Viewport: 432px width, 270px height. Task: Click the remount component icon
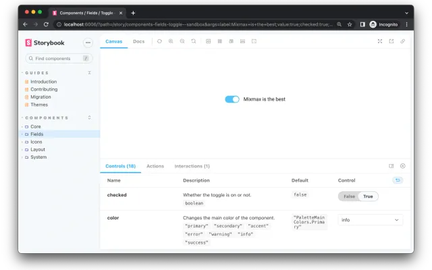[x=159, y=41]
